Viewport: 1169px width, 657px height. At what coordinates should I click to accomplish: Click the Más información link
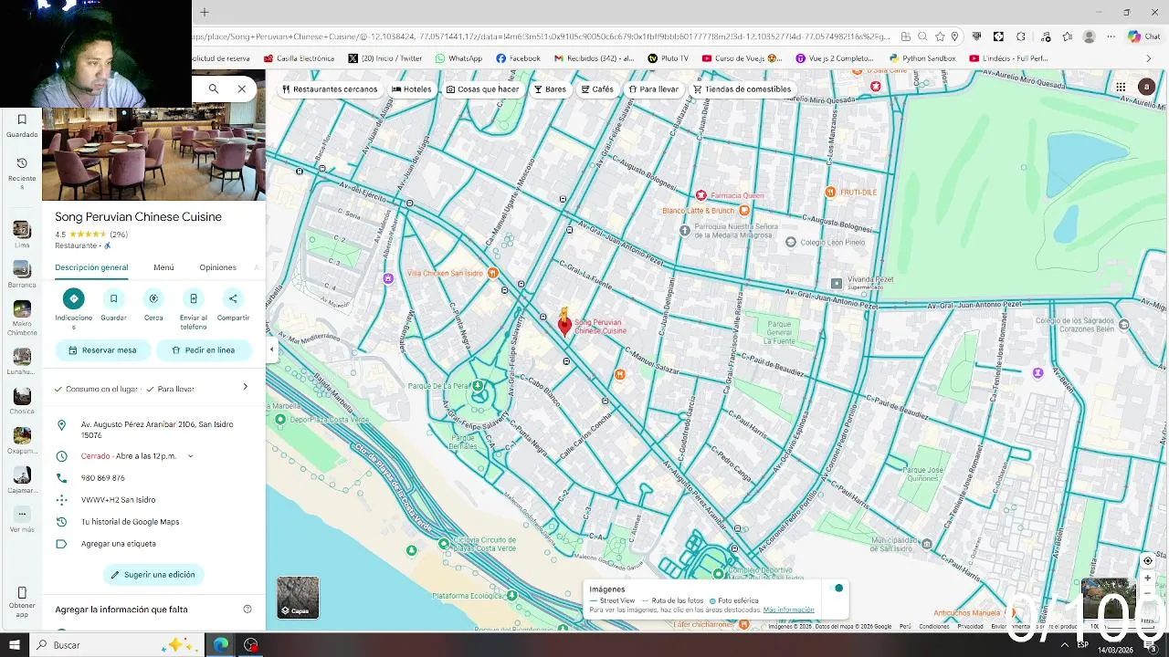[x=789, y=610]
